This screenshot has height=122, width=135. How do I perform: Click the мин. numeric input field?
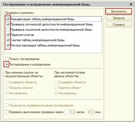tap(88, 112)
